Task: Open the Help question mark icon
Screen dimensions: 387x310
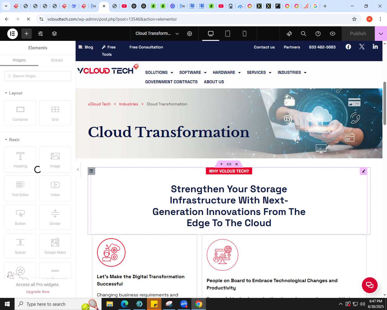Action: [x=318, y=34]
